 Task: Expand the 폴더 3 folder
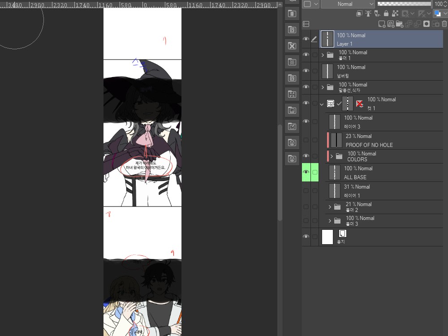[330, 221]
